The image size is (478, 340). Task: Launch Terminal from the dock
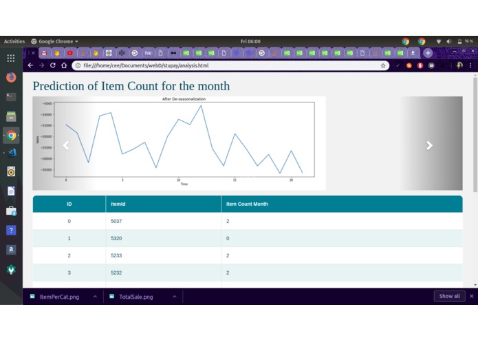(x=11, y=96)
